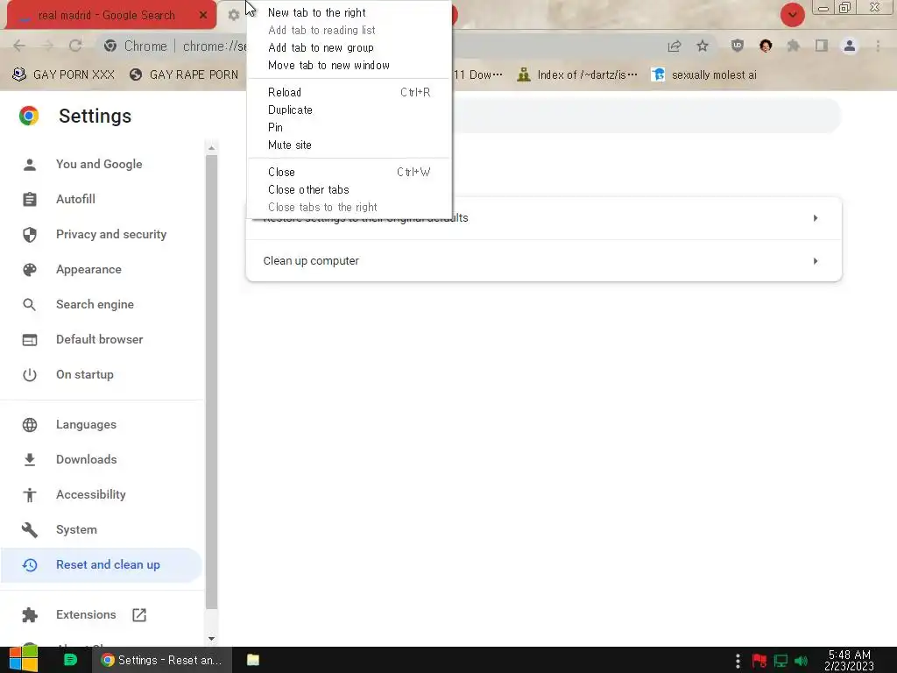Select Close in the tab context menu
This screenshot has width=897, height=673.
(349, 173)
